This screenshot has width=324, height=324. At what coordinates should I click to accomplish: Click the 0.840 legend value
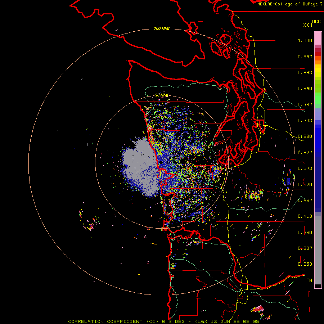305,89
